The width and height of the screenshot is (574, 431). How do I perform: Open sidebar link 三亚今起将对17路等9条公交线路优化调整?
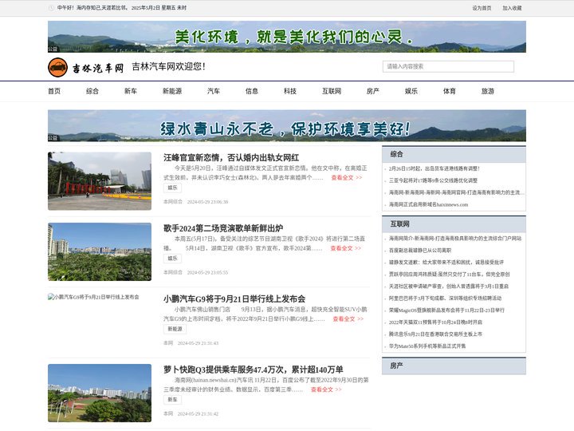click(433, 180)
